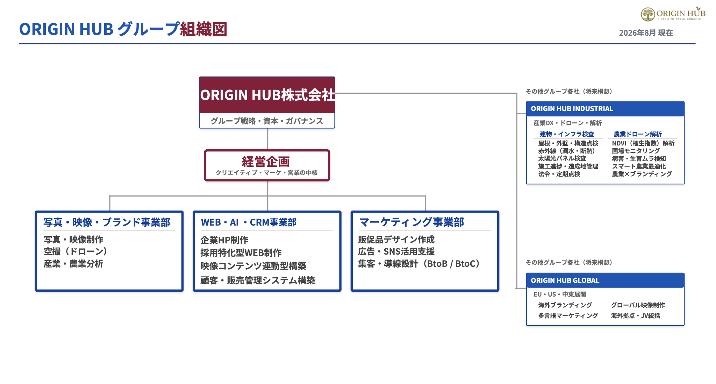Click the 採用特化型WEB制作 line
716x384 pixels.
coord(241,253)
